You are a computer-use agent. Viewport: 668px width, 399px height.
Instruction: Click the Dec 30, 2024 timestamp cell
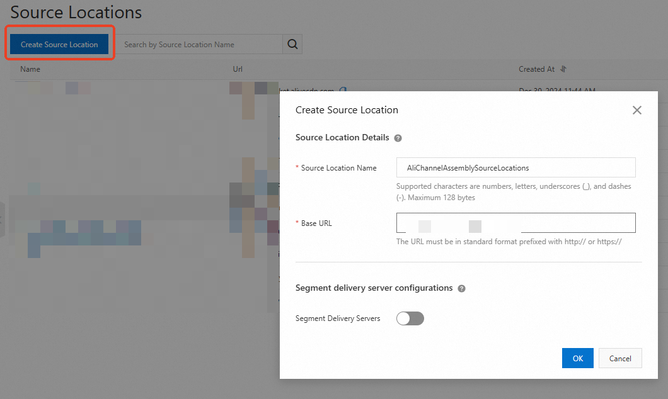pyautogui.click(x=556, y=91)
